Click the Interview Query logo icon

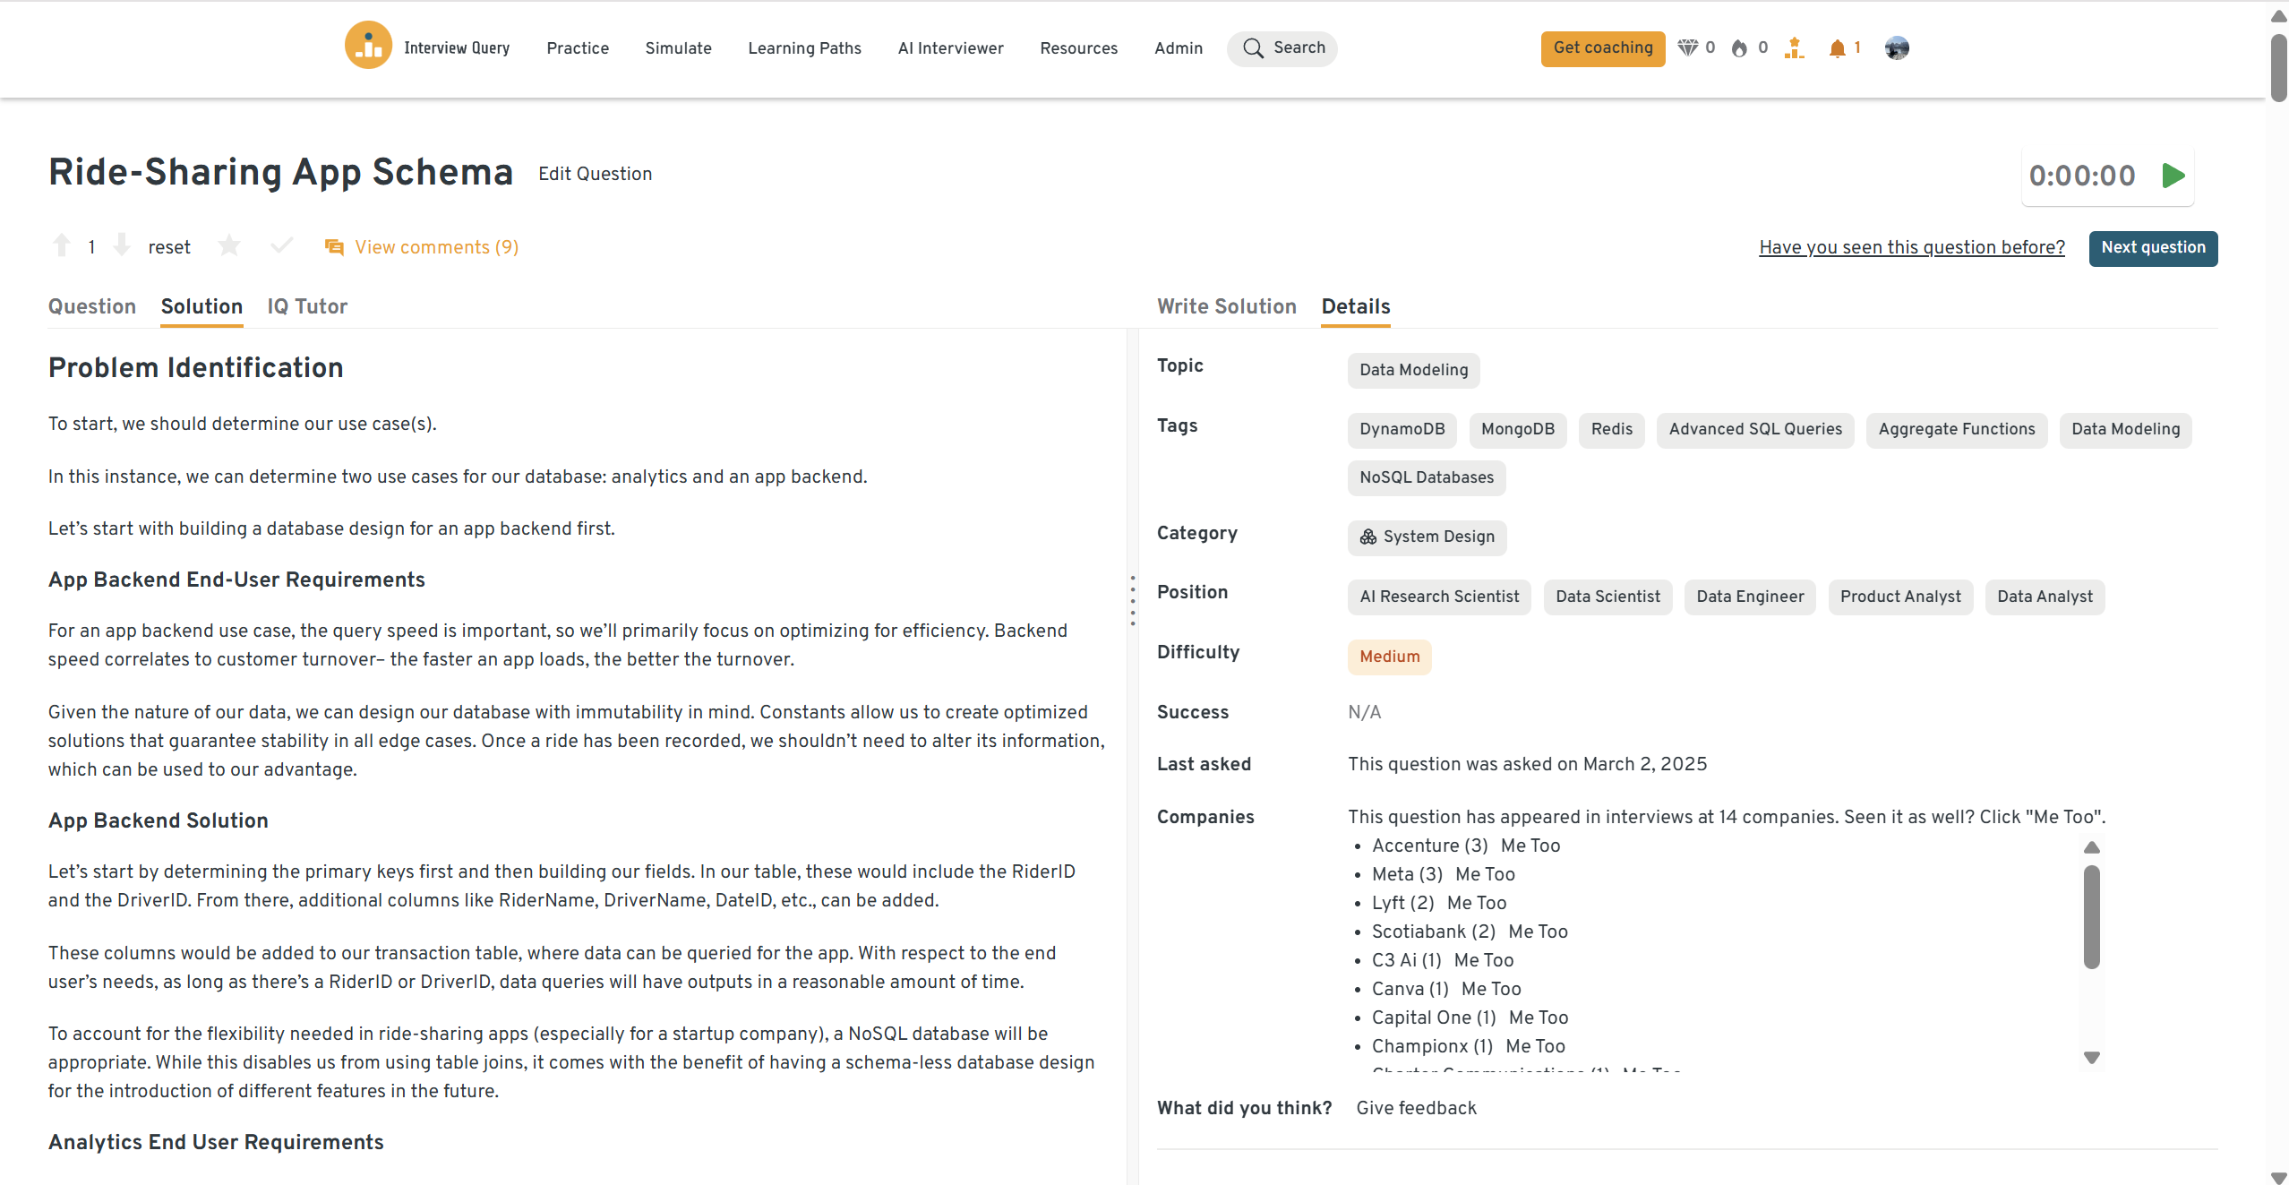point(368,47)
